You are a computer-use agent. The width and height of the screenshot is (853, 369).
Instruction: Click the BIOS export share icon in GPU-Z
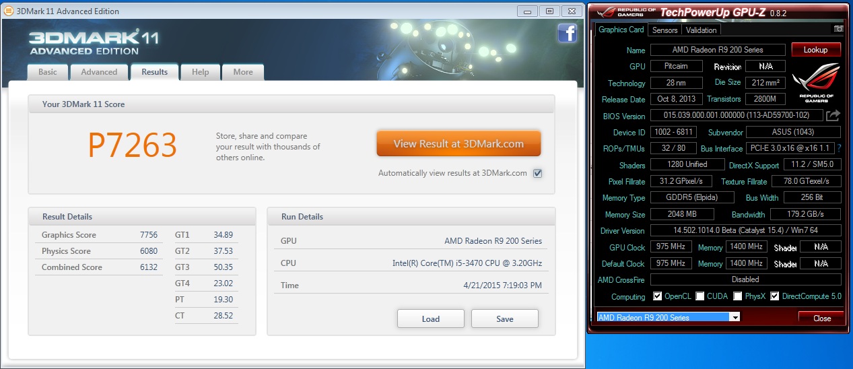[x=833, y=115]
